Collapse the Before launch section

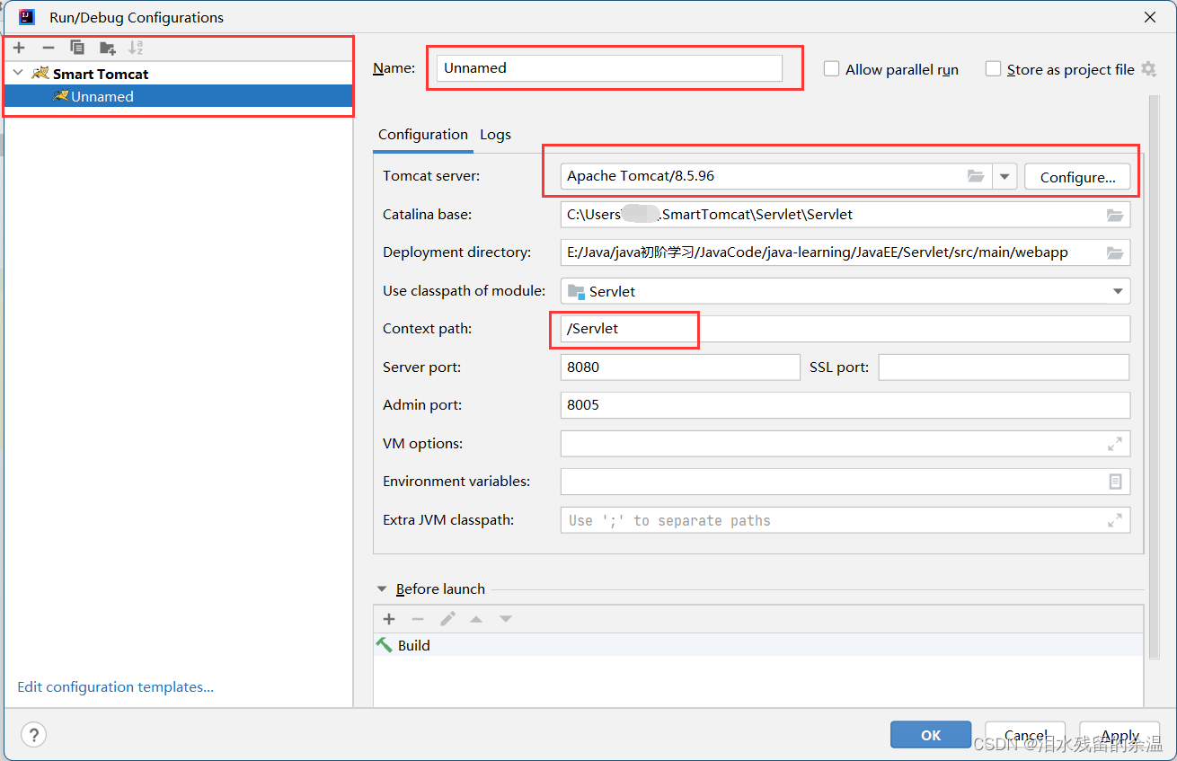point(382,589)
